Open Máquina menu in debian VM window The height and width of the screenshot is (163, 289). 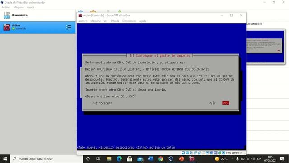click(95, 21)
